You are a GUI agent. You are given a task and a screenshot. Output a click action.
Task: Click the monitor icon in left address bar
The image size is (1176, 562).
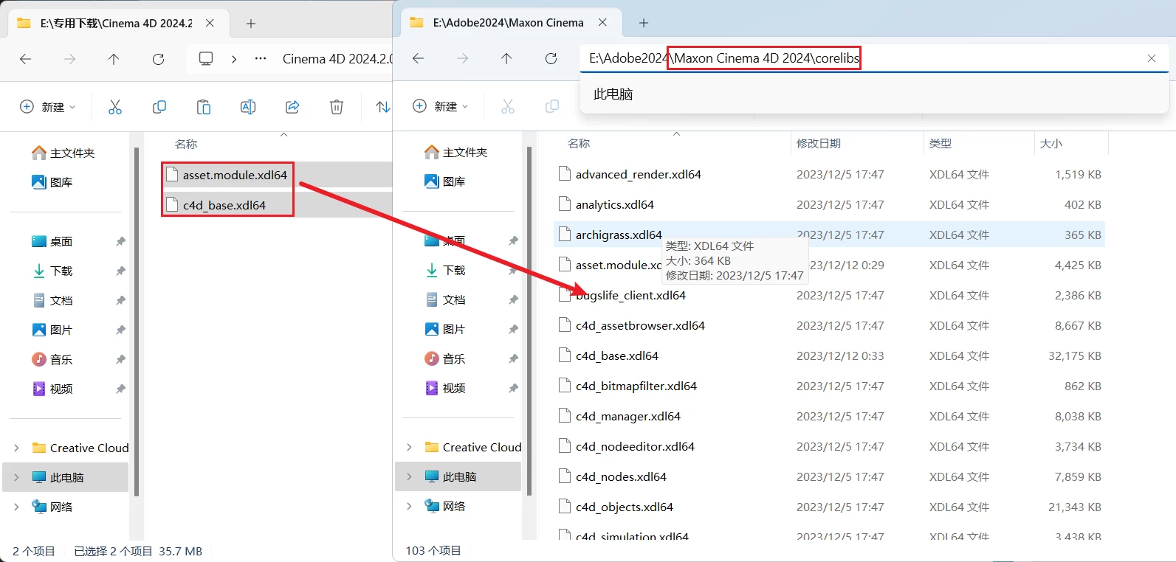click(x=206, y=59)
